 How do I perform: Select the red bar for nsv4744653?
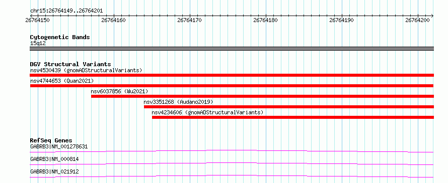pos(232,86)
